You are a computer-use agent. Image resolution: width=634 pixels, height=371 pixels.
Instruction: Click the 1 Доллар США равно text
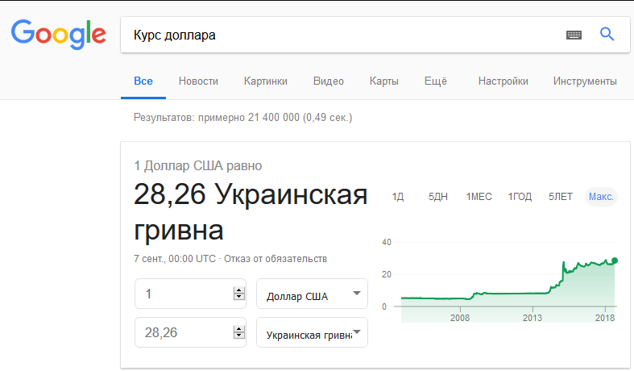coord(197,165)
